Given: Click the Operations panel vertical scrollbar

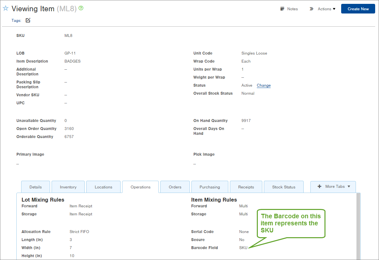Looking at the screenshot, I should (x=358, y=226).
